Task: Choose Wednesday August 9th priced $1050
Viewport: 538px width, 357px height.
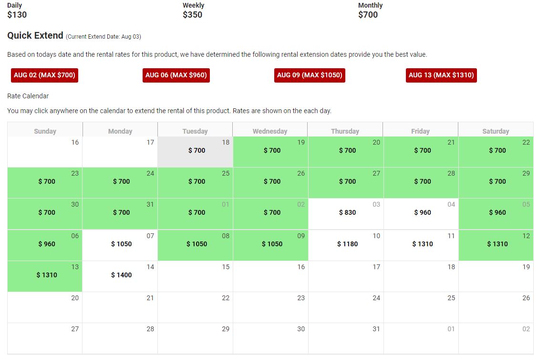Action: (269, 244)
